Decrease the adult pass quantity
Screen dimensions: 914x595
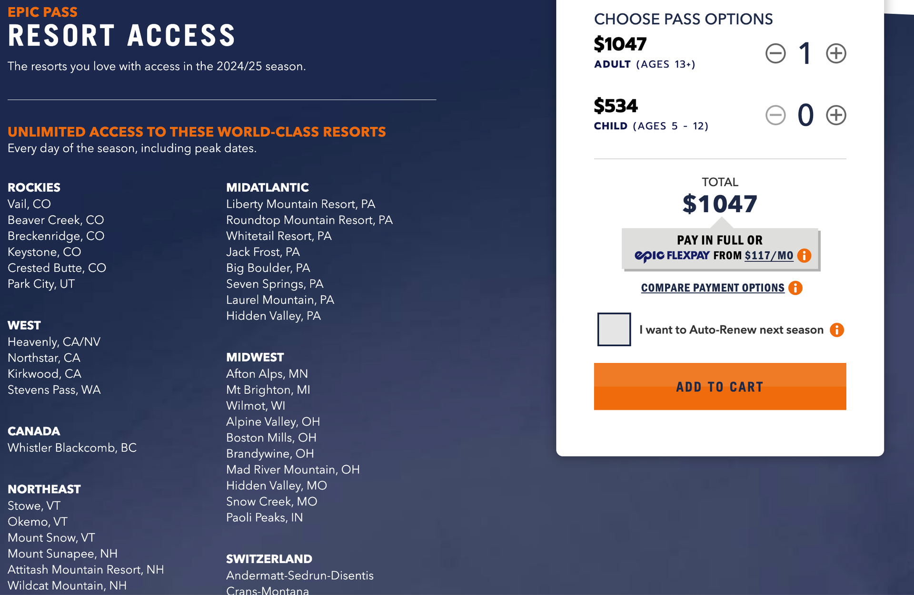(775, 54)
